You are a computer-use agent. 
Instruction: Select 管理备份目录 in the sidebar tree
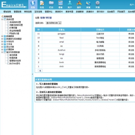(x=15, y=61)
